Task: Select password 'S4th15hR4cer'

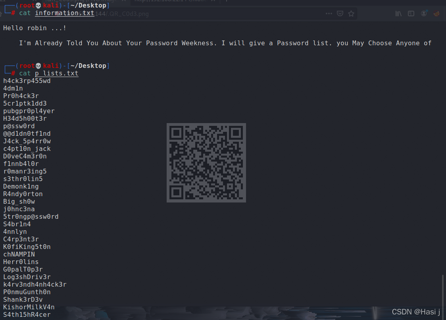Action: [27, 315]
